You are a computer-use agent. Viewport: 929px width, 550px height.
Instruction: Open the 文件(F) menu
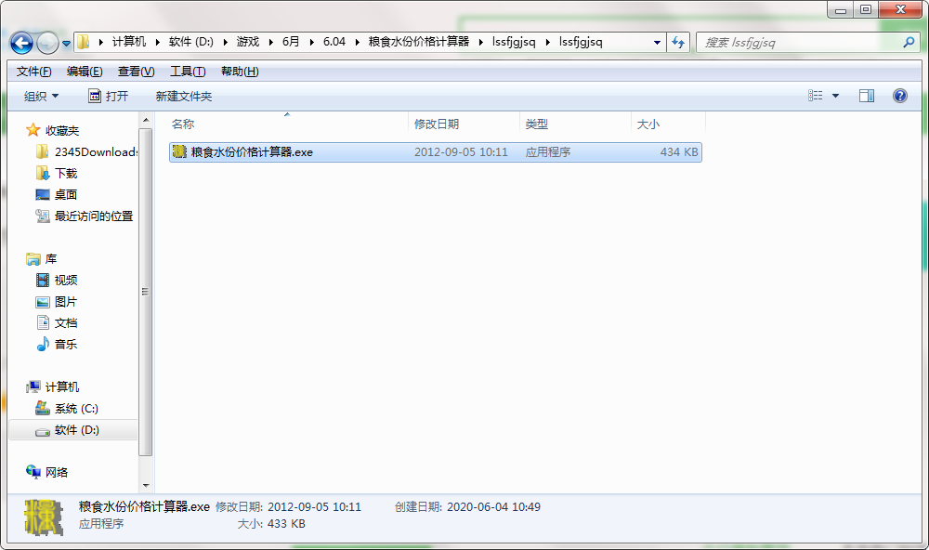[x=33, y=72]
